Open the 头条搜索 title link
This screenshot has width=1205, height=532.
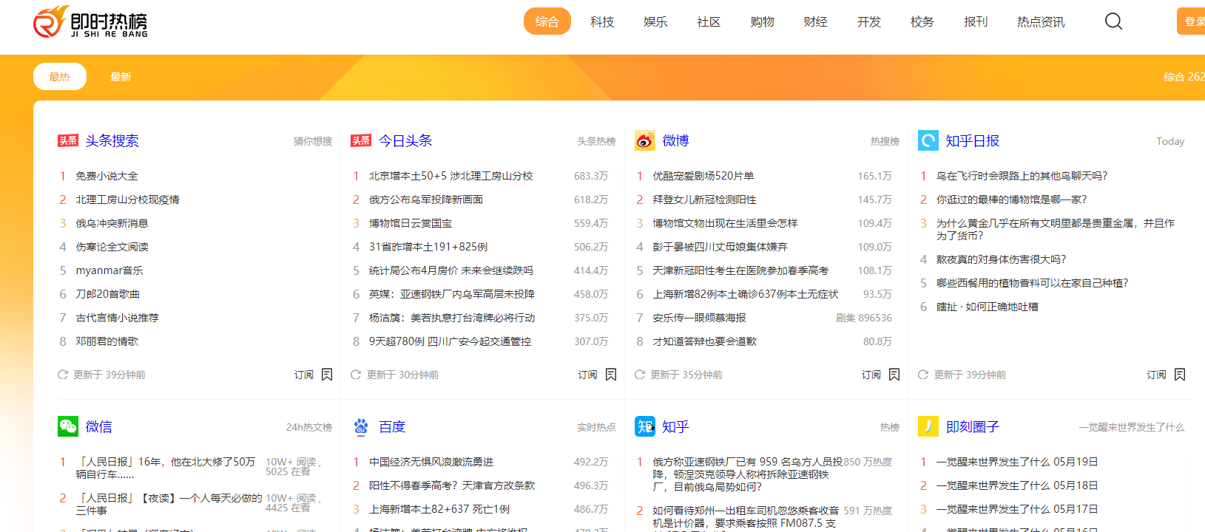[112, 140]
